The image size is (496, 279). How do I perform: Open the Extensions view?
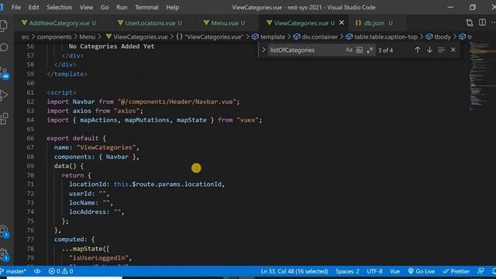tap(4, 119)
